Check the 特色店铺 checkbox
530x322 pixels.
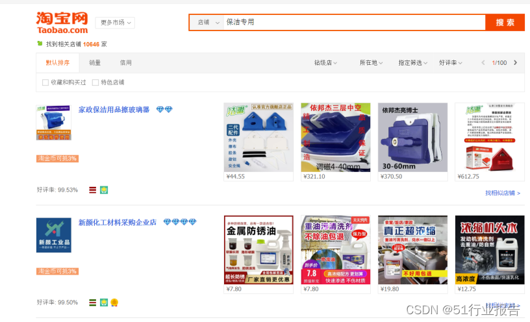[x=95, y=82]
